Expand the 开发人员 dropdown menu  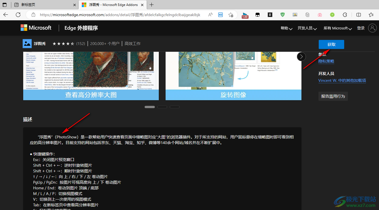click(x=307, y=28)
